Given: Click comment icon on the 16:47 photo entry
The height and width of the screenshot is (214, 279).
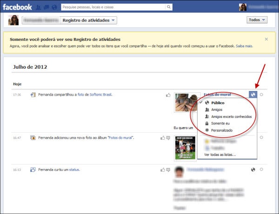Looking at the screenshot, I should (x=169, y=138).
